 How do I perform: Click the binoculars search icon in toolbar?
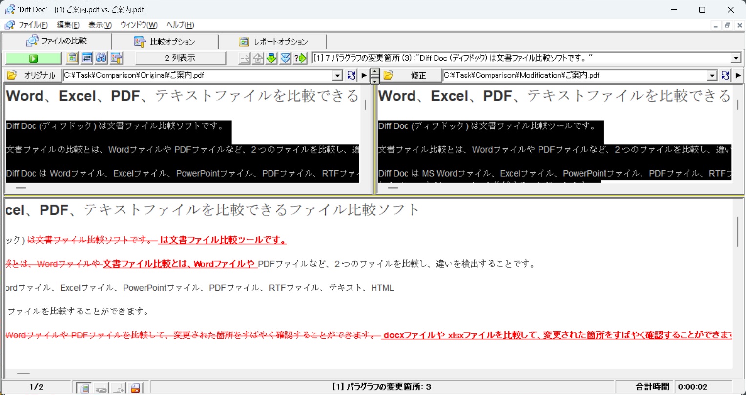[x=101, y=58]
